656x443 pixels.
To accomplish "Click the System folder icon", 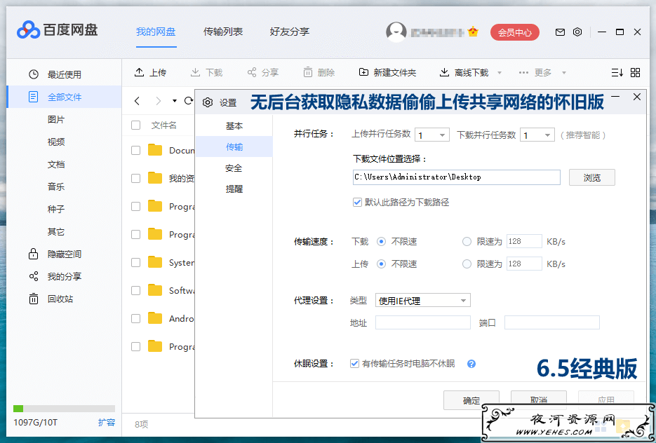I will tap(155, 262).
